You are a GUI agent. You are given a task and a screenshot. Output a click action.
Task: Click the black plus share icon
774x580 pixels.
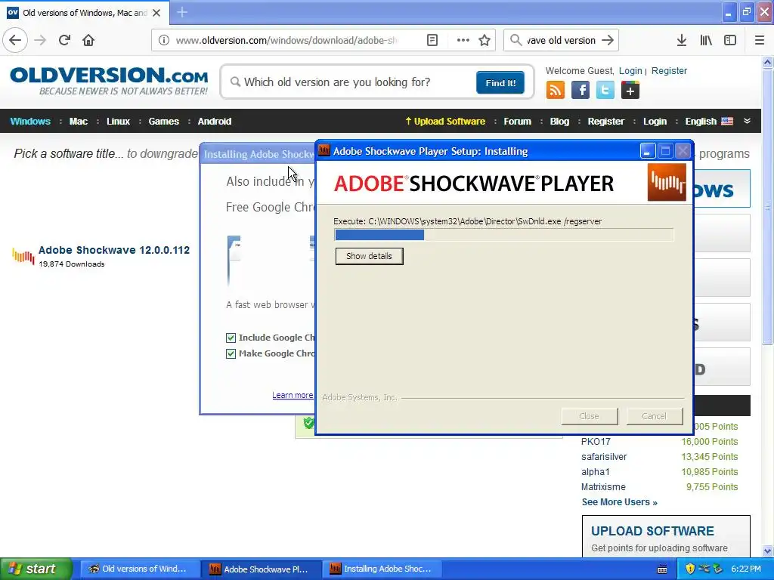pos(630,91)
